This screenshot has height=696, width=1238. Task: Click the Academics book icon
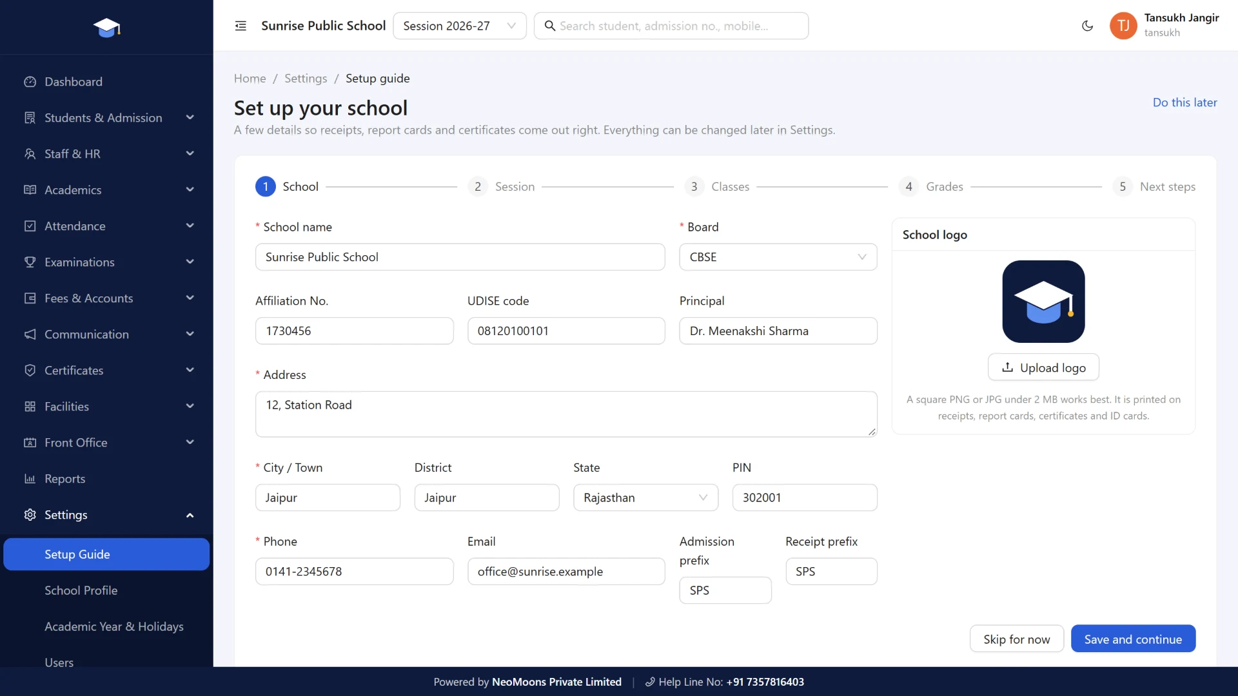(x=30, y=190)
